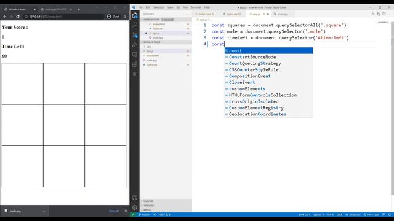Open a new Chrome tab
The width and height of the screenshot is (394, 221).
coord(79,9)
